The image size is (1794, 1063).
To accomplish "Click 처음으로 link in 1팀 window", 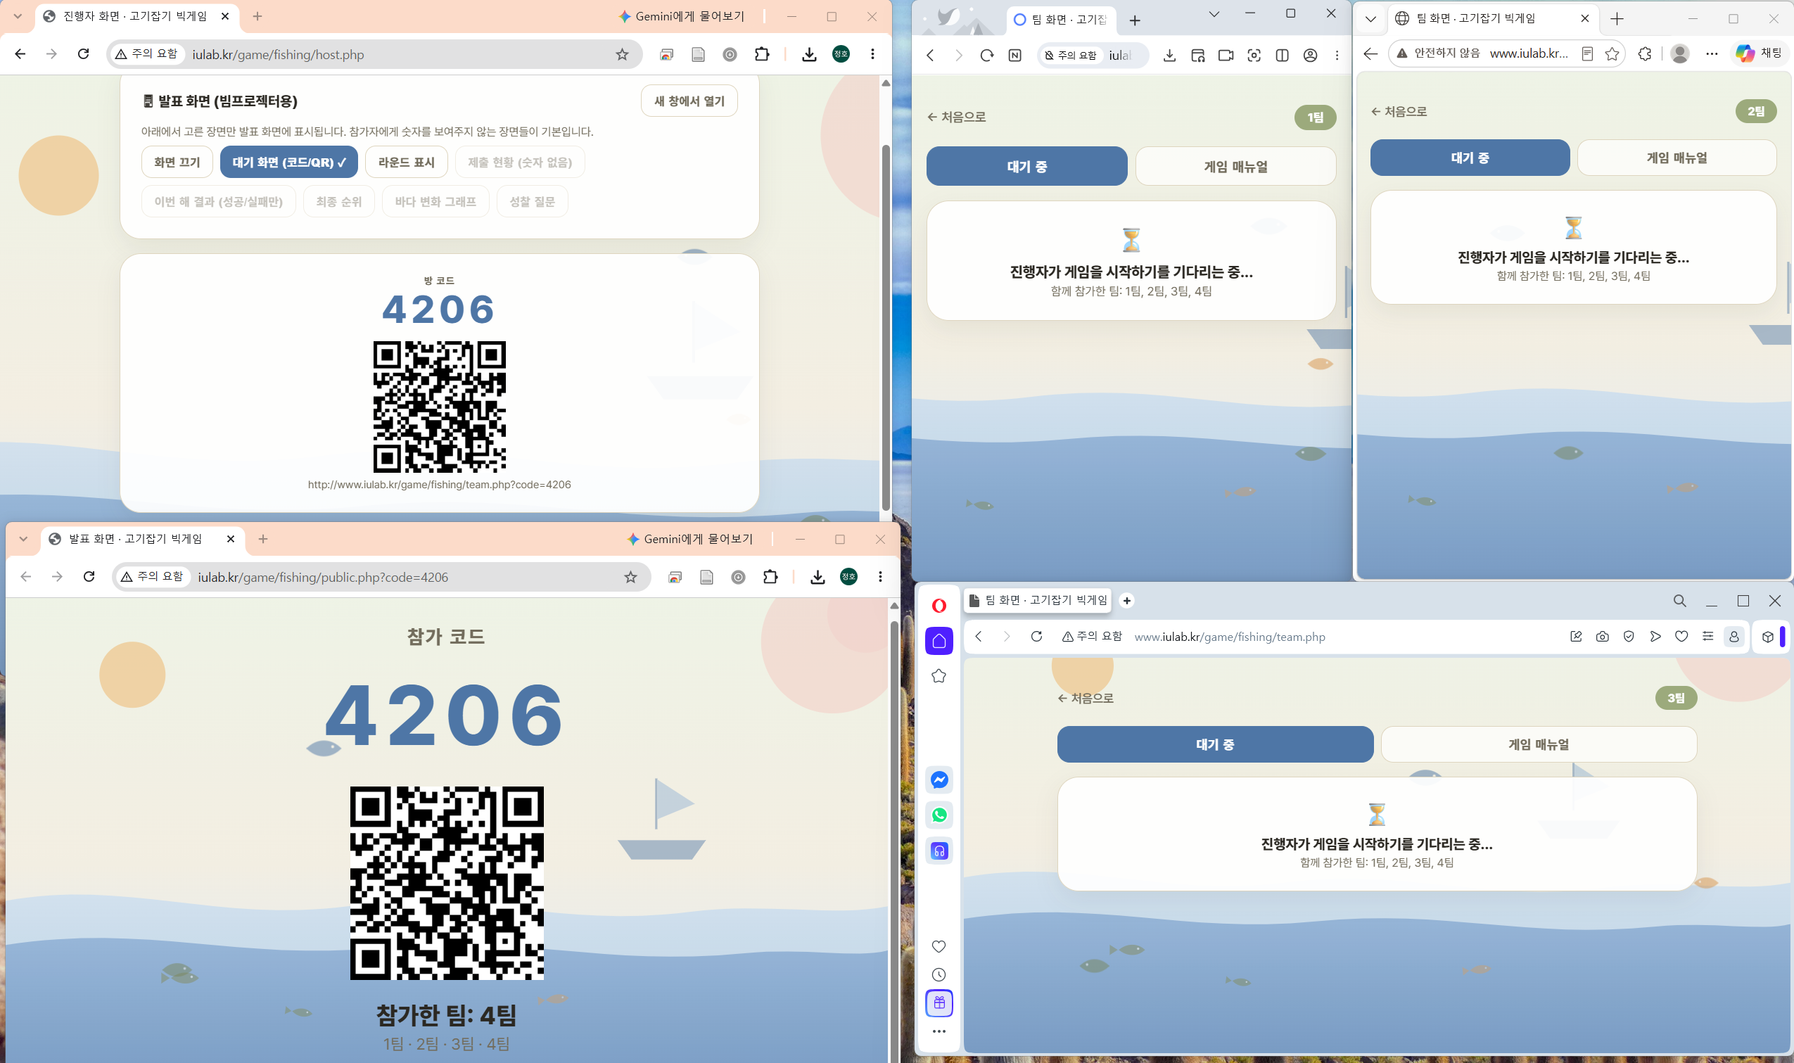I will [x=957, y=117].
